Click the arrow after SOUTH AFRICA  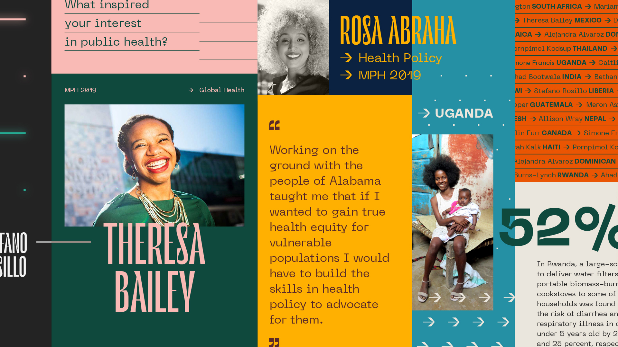[588, 6]
